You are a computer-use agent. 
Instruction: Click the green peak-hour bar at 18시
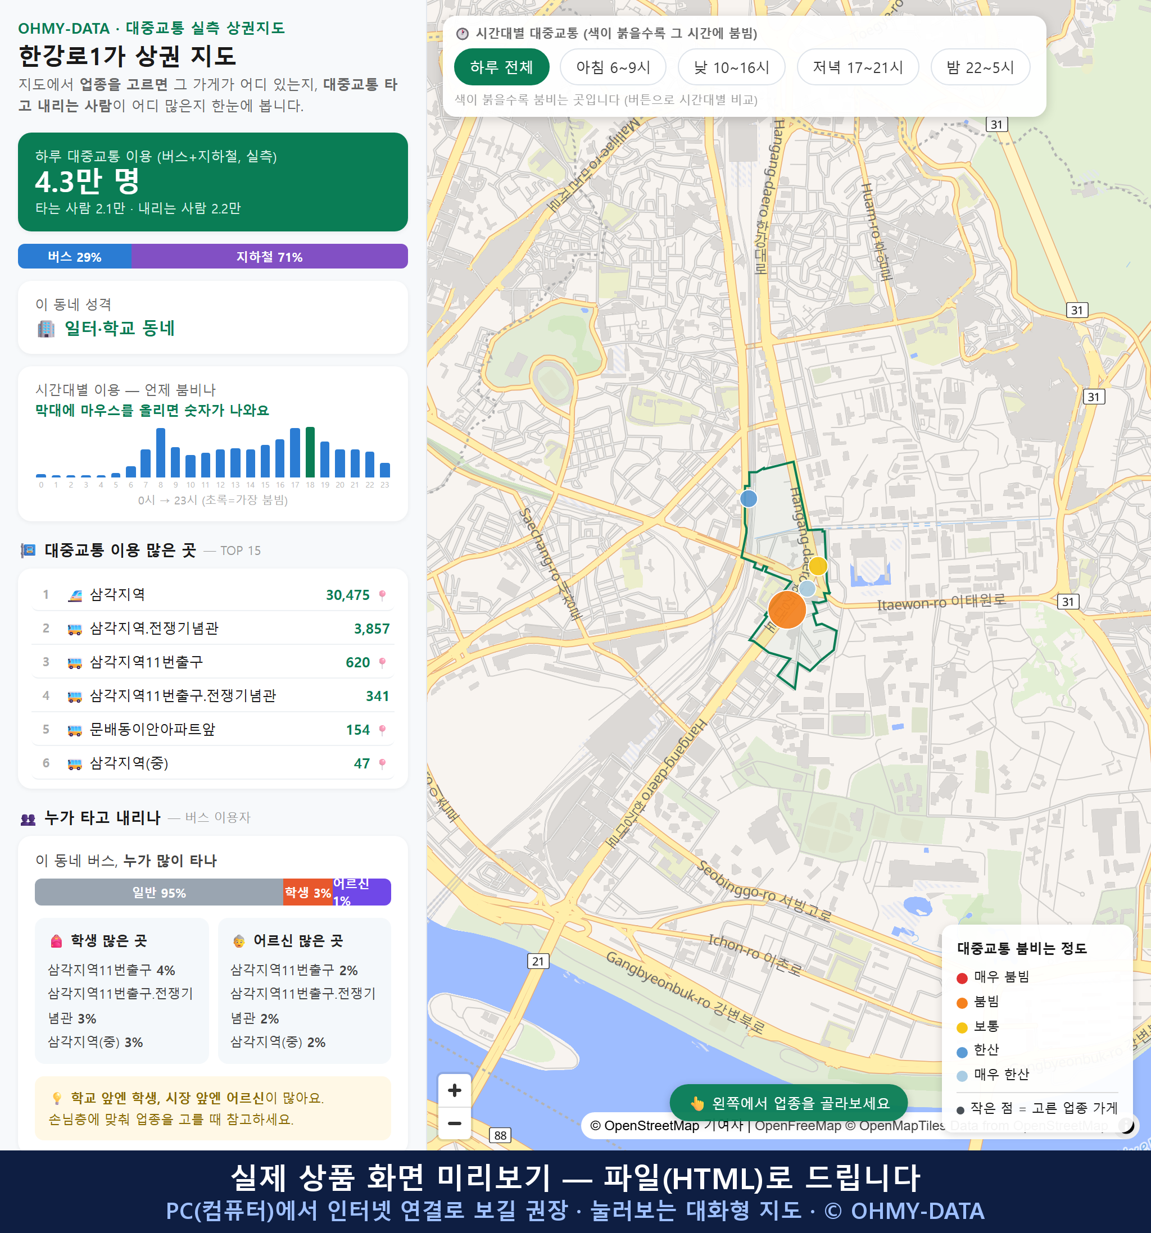[x=310, y=452]
